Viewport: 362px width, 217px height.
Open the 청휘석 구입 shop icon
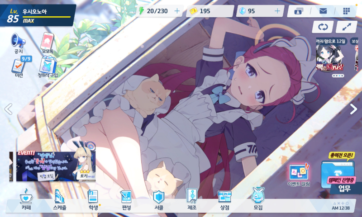[x=48, y=67]
